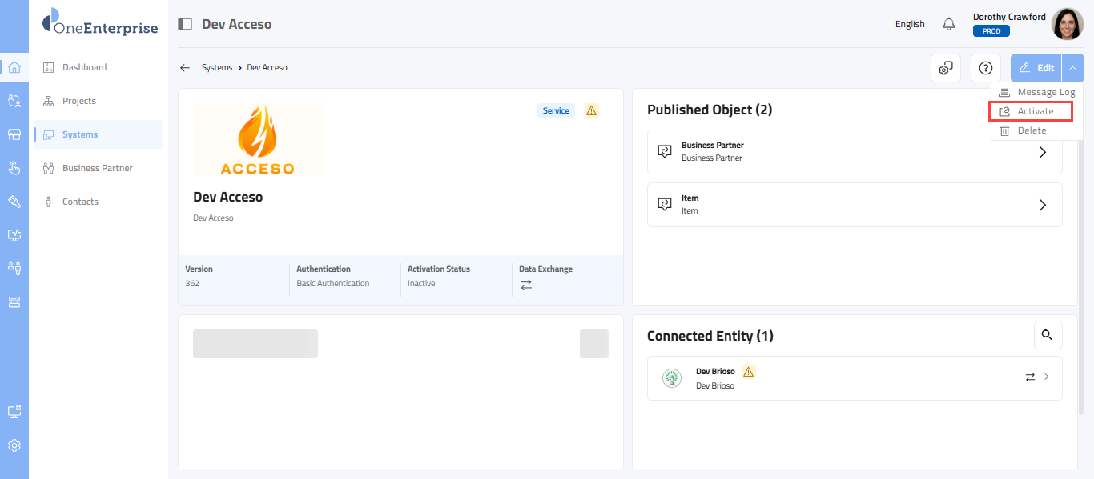Open the help question mark icon
Screen dimensions: 1094x479
point(986,68)
